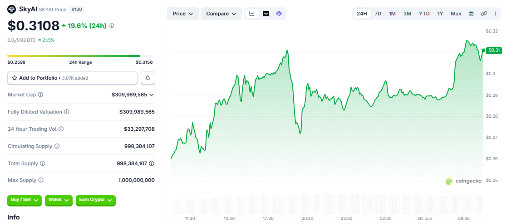The width and height of the screenshot is (507, 224).
Task: Switch to TradingView chart icon
Action: (266, 14)
